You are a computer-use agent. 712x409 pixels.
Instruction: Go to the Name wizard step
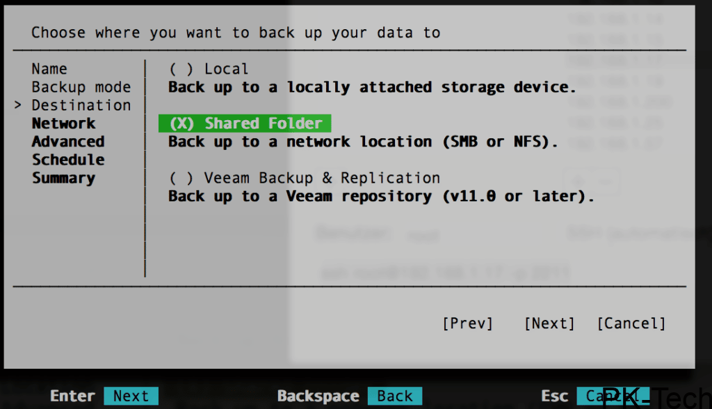49,69
